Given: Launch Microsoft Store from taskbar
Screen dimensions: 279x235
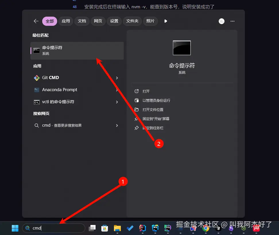Looking at the screenshot, I should coord(104,228).
